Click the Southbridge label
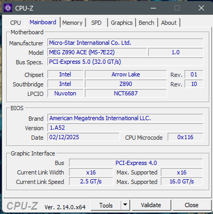This screenshot has width=213, height=214. tap(28, 84)
